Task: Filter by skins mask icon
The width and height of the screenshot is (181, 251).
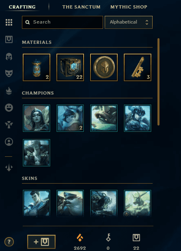Action: (x=9, y=74)
